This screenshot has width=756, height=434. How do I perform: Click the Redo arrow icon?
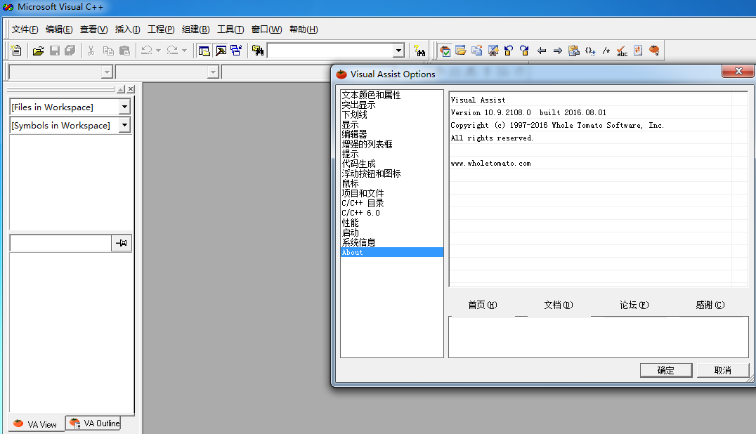[x=173, y=51]
